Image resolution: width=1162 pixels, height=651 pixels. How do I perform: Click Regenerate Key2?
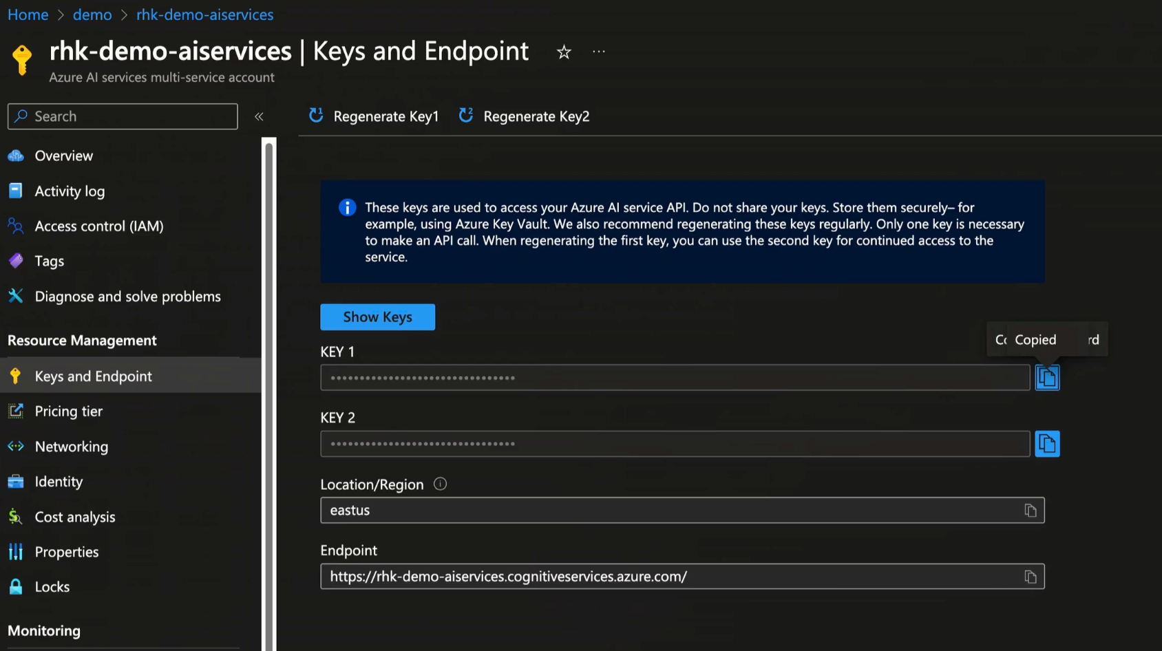[x=525, y=116]
